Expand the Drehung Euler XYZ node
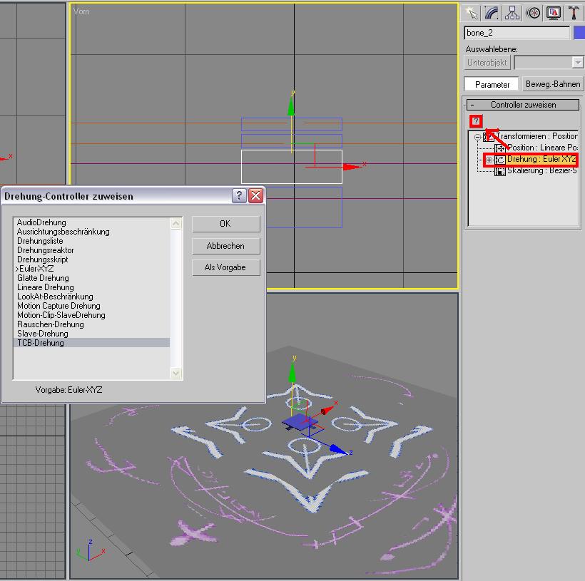Image resolution: width=585 pixels, height=581 pixels. click(489, 160)
